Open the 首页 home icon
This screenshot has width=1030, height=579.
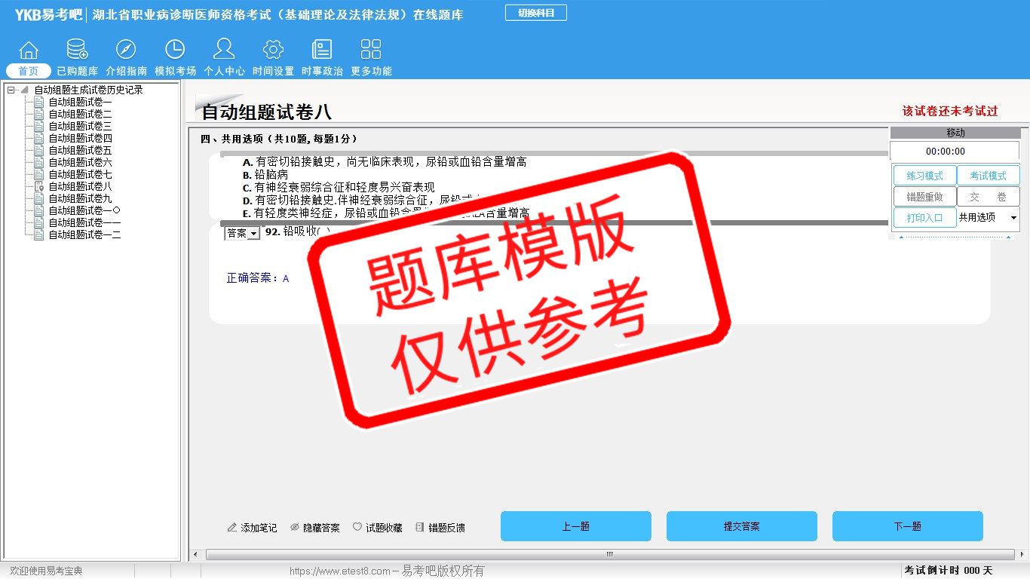(x=29, y=50)
